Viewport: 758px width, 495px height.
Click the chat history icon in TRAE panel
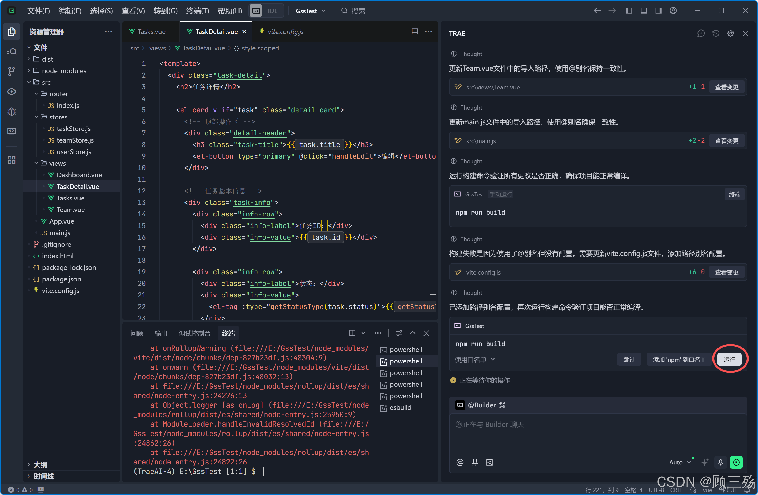click(x=716, y=33)
